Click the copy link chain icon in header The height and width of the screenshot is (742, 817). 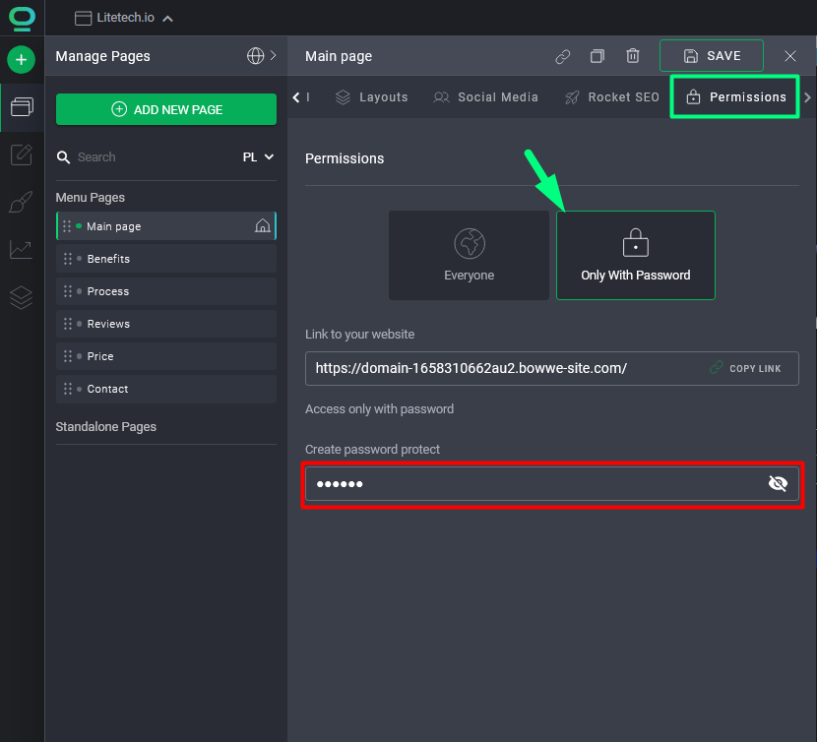[x=563, y=56]
